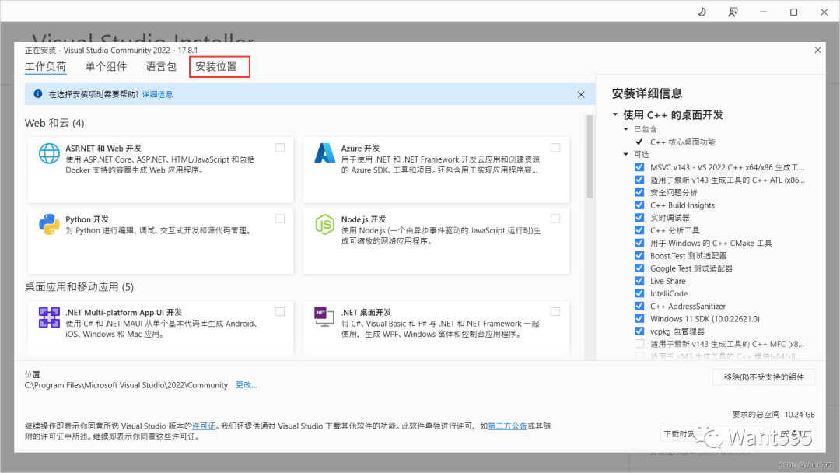Open feedback icon in title bar
The image size is (840, 473).
[x=733, y=12]
